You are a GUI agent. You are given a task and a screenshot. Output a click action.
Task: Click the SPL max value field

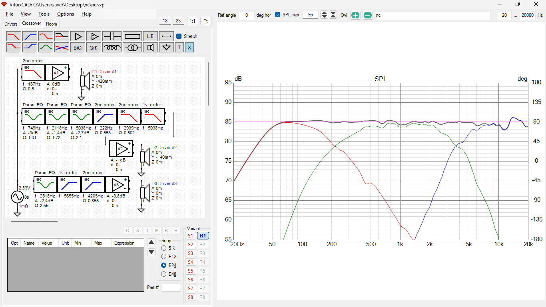tap(311, 15)
